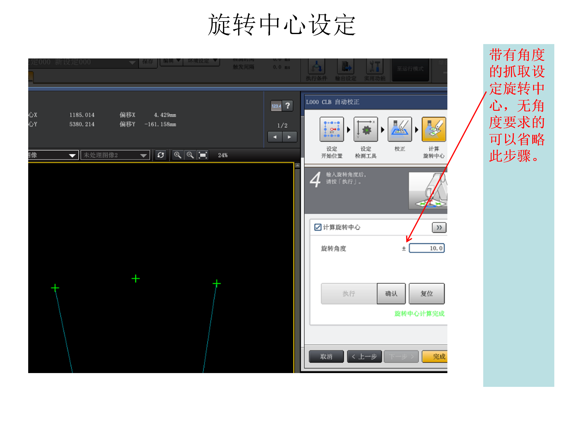Select the 计算旋转中心 step icon
The height and width of the screenshot is (423, 564).
434,129
